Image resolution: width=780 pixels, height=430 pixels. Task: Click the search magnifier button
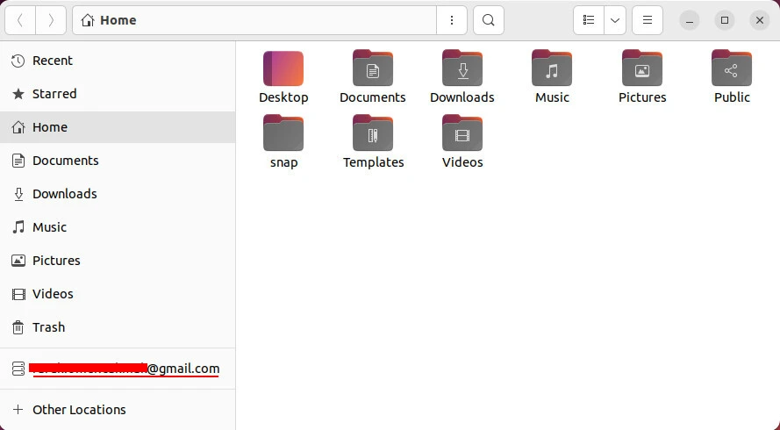(489, 20)
